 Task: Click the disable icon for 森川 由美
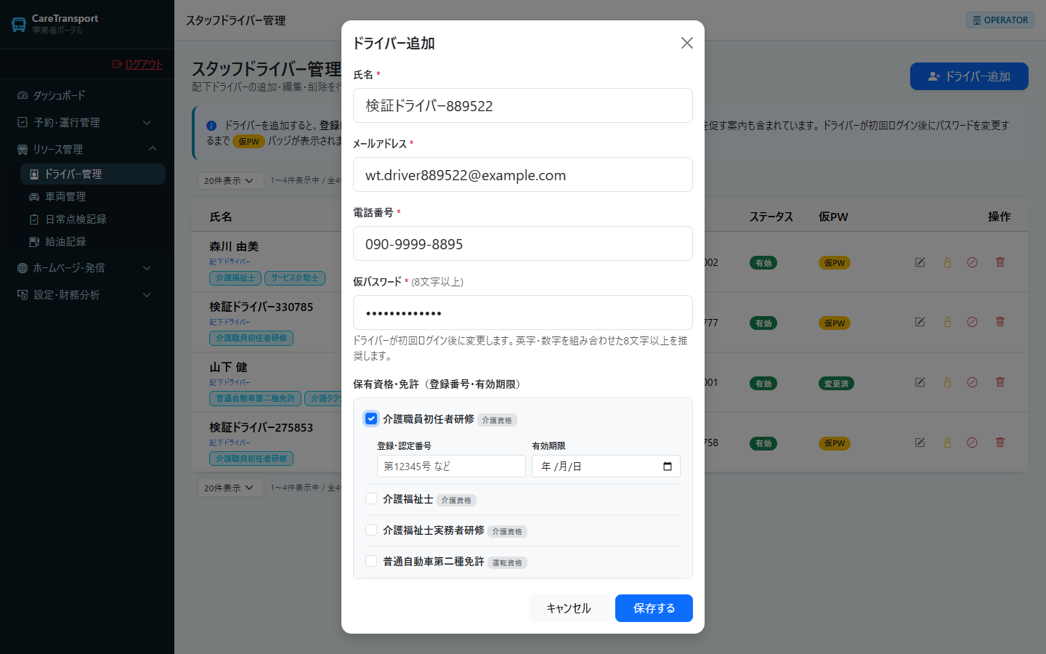[972, 262]
